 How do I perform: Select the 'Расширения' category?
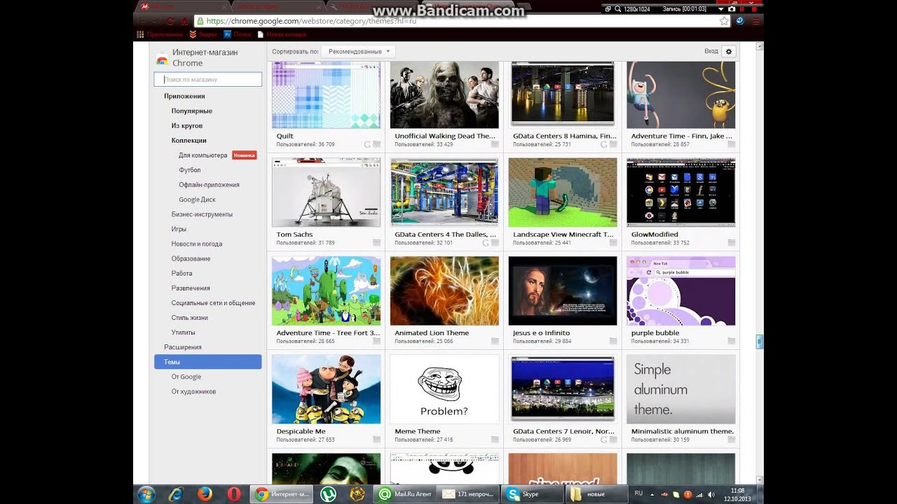point(183,347)
